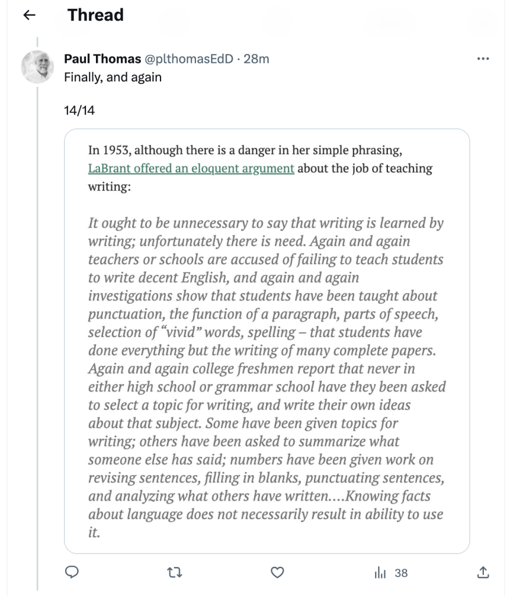Click the Paul Thomas display name

[102, 59]
